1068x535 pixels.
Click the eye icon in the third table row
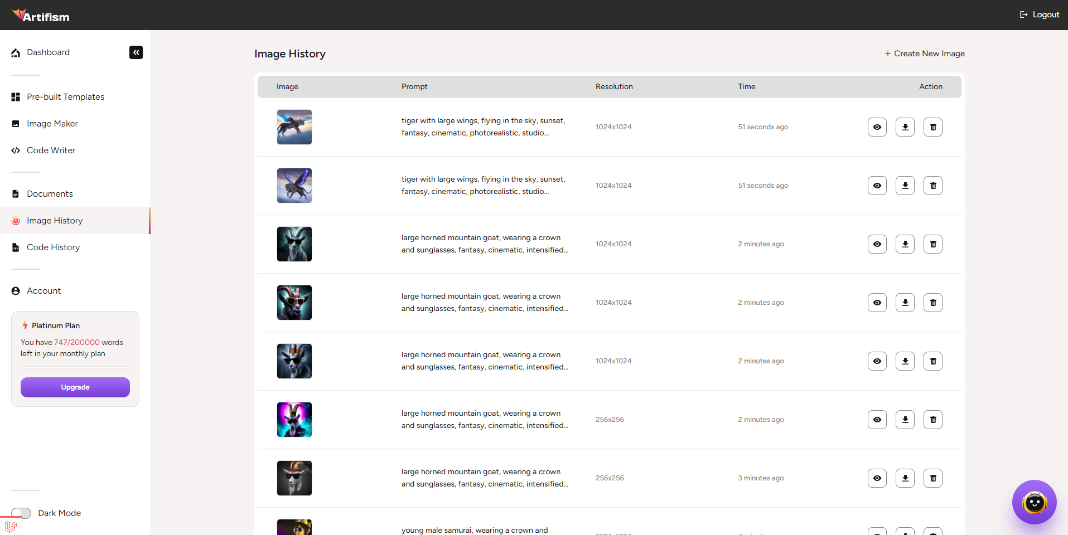(877, 244)
